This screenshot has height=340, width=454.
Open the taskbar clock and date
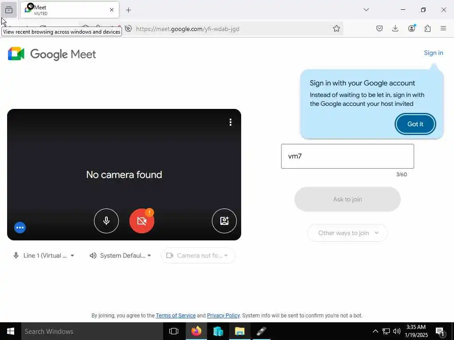(x=416, y=331)
